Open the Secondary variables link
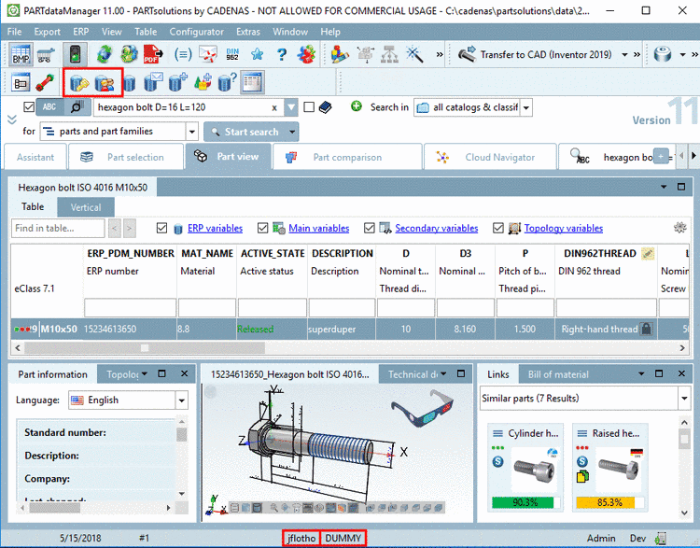The image size is (700, 548). click(436, 228)
